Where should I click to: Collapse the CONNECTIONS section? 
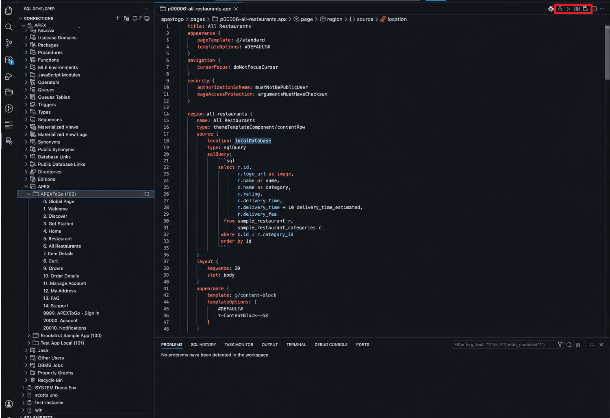tap(21, 18)
